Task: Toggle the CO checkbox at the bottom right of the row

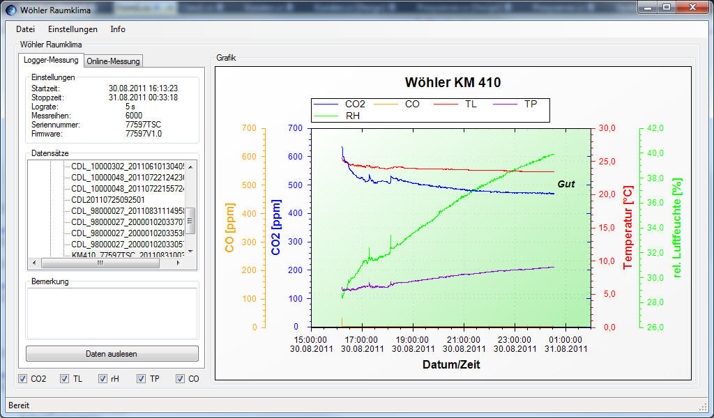Action: pos(181,378)
